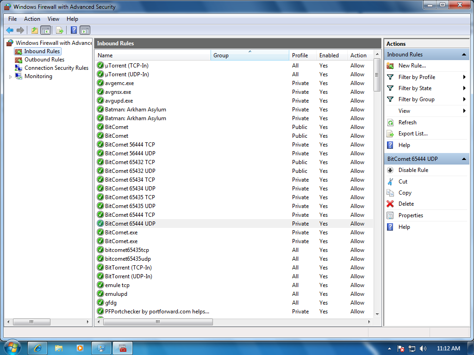
Task: Click the red X Delete icon
Action: [x=390, y=204]
